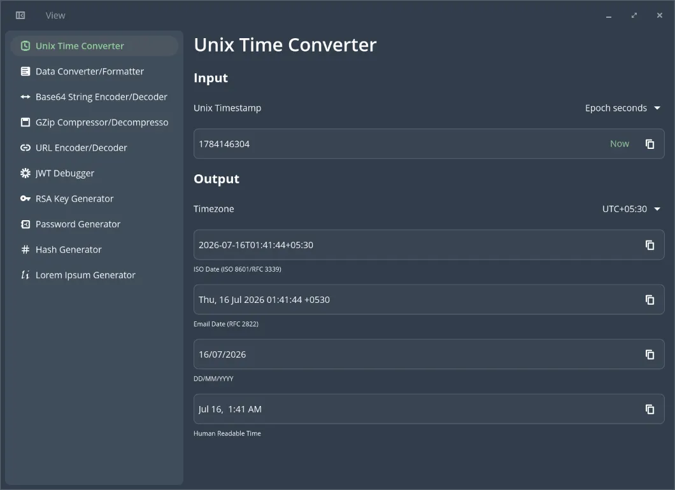Open GZip Compressor/Decompressor tool
This screenshot has width=675, height=490.
point(94,122)
